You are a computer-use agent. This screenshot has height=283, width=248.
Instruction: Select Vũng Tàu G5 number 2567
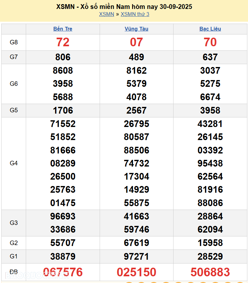[x=136, y=110]
